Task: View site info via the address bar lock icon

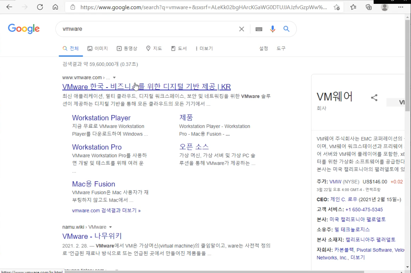Action: (73, 7)
